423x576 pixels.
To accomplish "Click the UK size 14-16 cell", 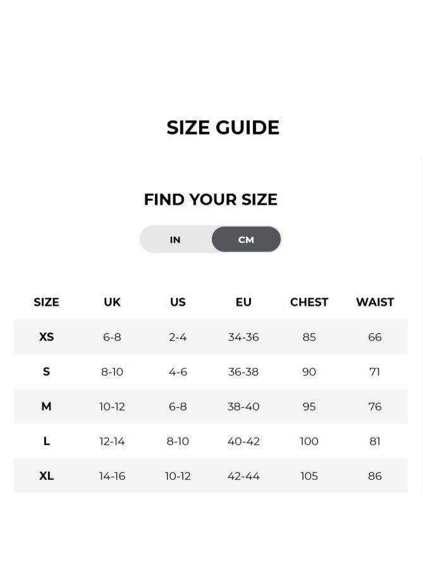I will (112, 476).
